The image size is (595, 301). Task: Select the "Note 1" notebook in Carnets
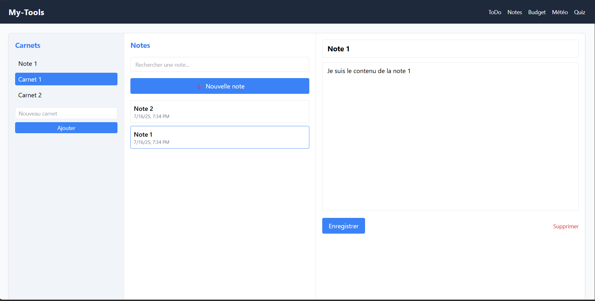tap(28, 64)
